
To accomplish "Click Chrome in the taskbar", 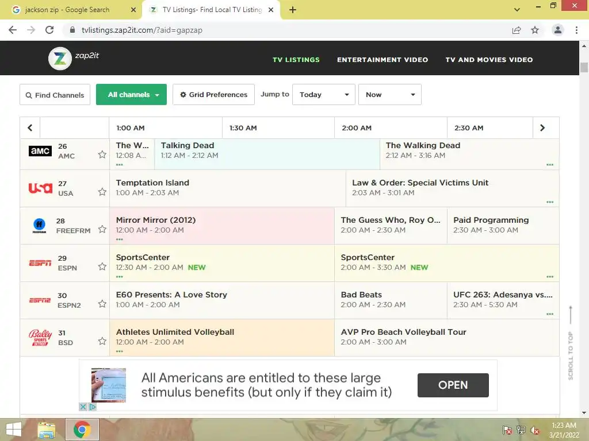I will [x=82, y=430].
